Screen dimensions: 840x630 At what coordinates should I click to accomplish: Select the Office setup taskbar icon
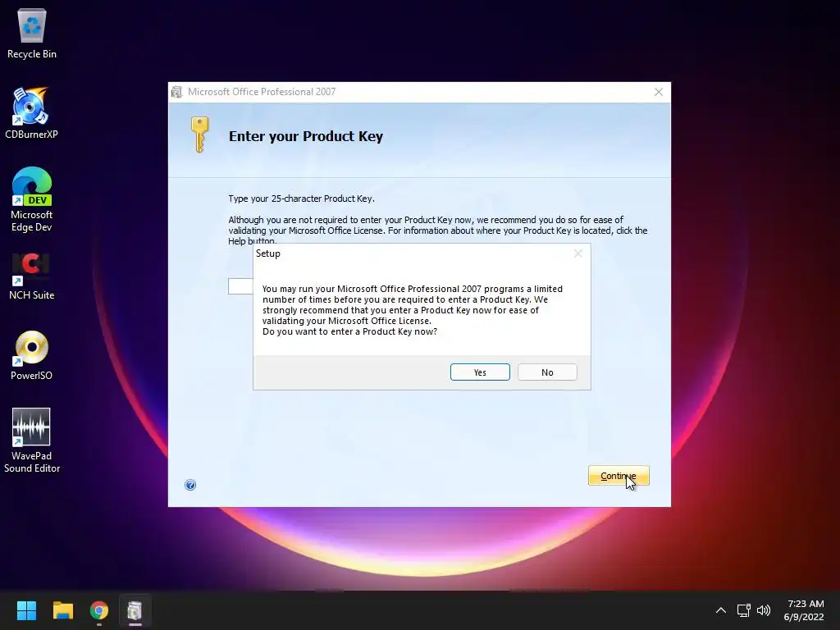[x=135, y=610]
